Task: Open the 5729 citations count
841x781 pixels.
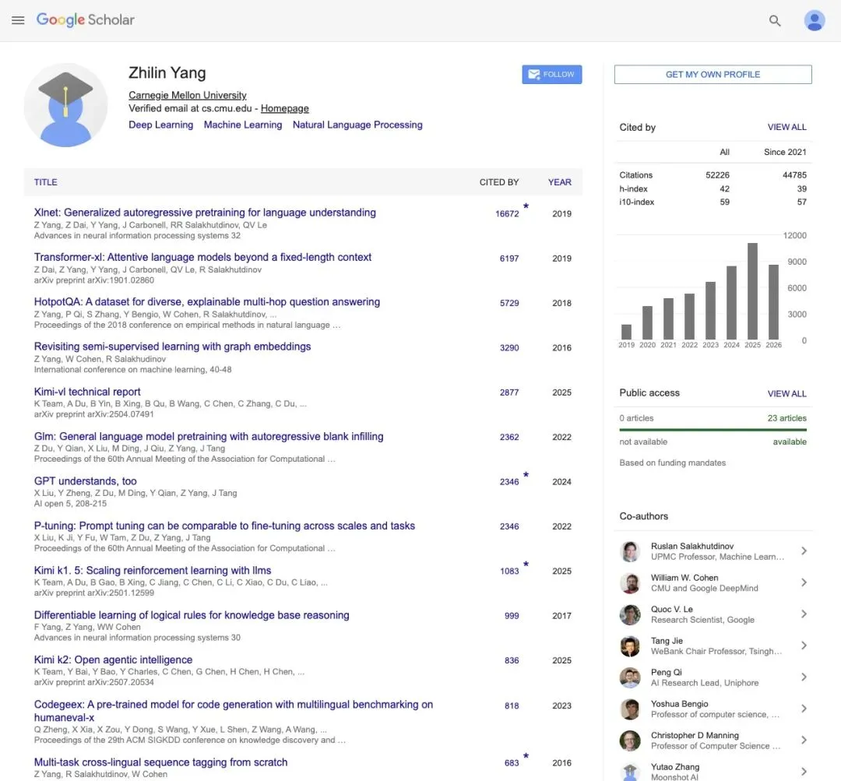Action: [x=509, y=303]
